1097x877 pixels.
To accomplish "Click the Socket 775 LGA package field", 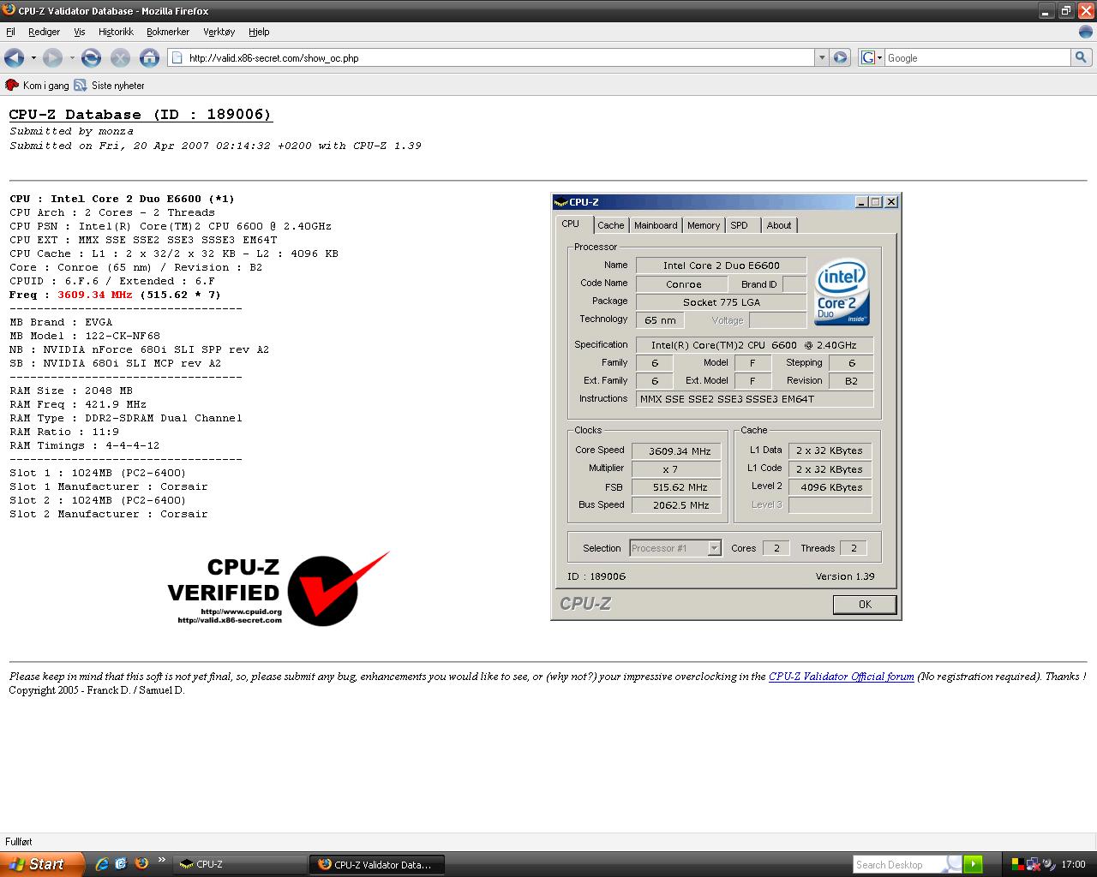I will (722, 302).
